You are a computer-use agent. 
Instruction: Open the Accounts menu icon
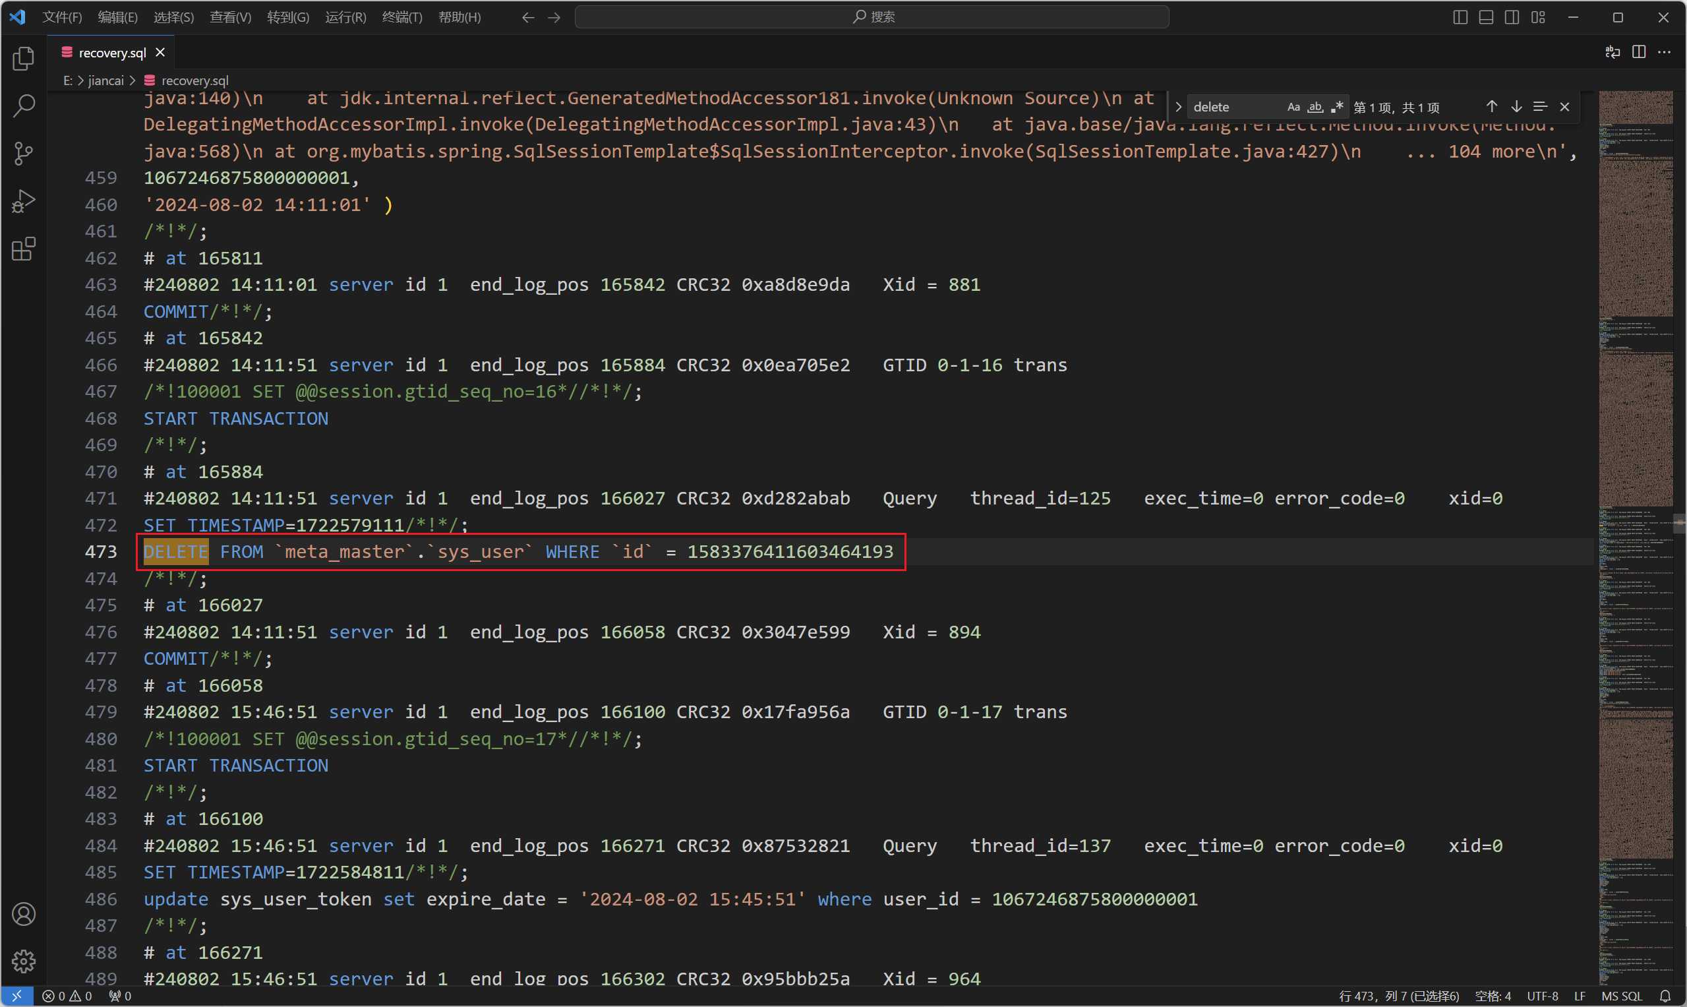pos(24,914)
